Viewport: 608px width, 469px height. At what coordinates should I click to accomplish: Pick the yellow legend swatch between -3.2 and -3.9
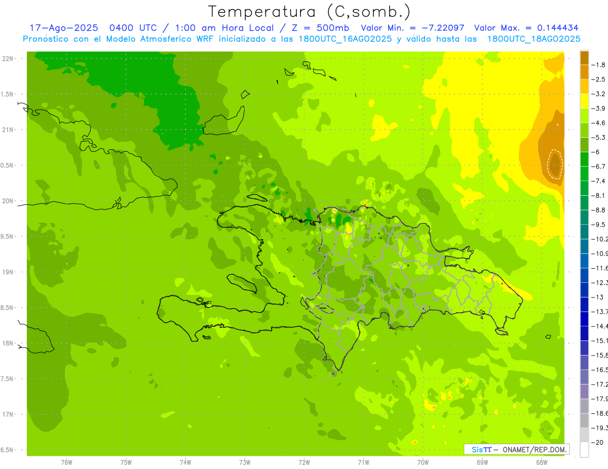pyautogui.click(x=584, y=101)
